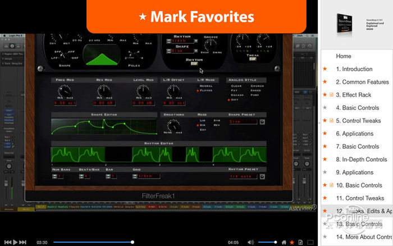The width and height of the screenshot is (393, 246).
Task: Open lesson 14. More About Controls
Action: tap(364, 237)
